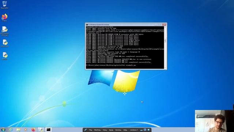
Task: Click the cmd.exe taskbar button
Action: tap(49, 129)
